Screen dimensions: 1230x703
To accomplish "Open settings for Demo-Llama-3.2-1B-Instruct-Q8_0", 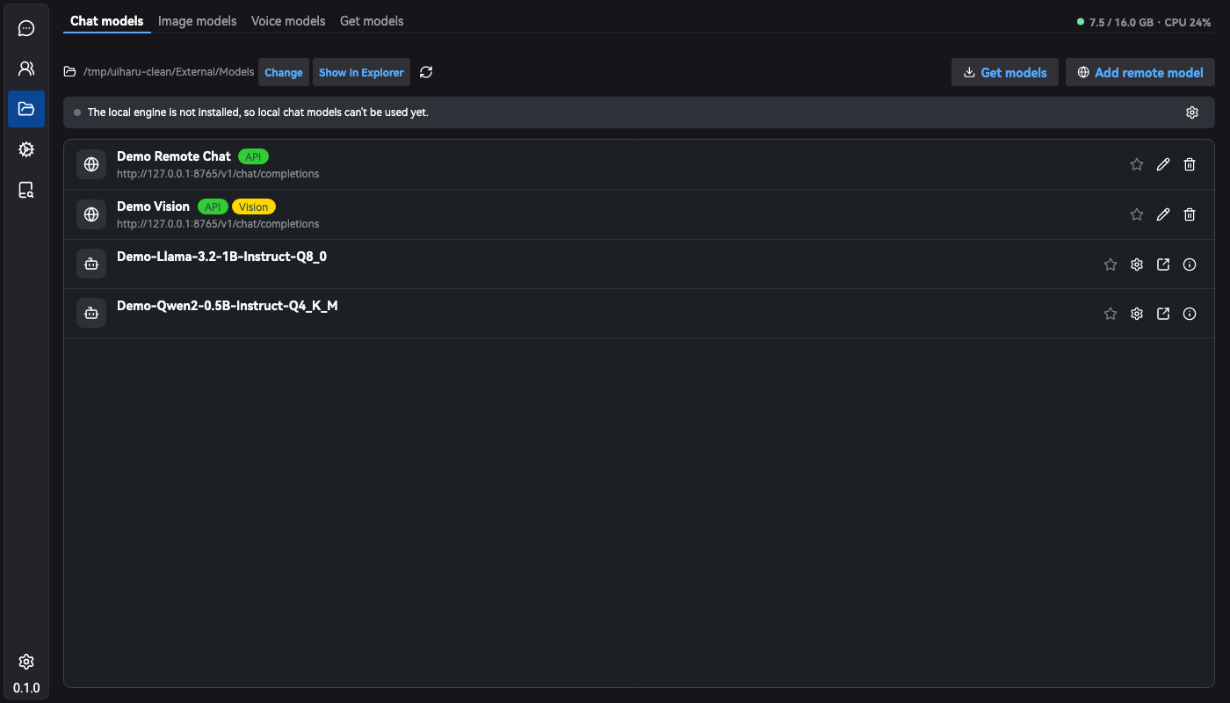I will 1137,265.
